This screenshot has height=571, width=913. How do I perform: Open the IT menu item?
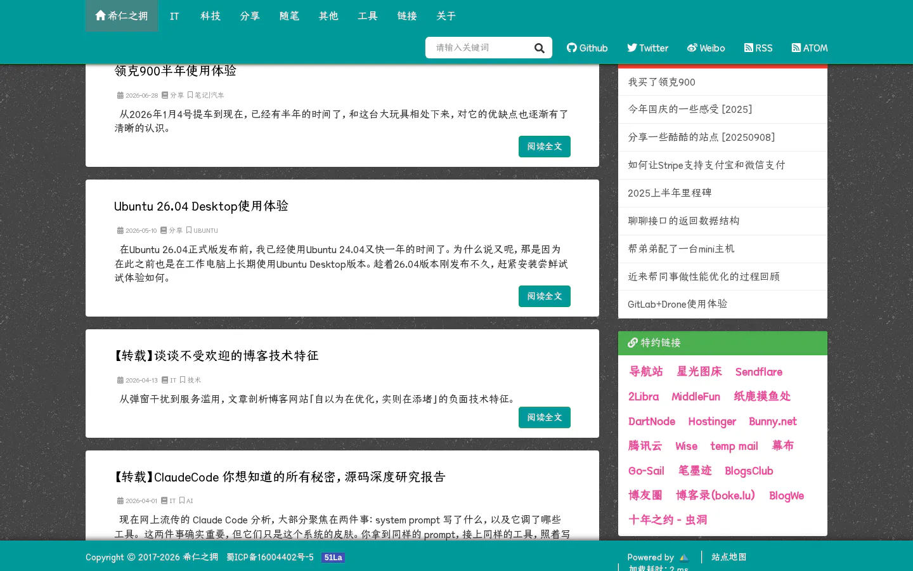pyautogui.click(x=174, y=16)
